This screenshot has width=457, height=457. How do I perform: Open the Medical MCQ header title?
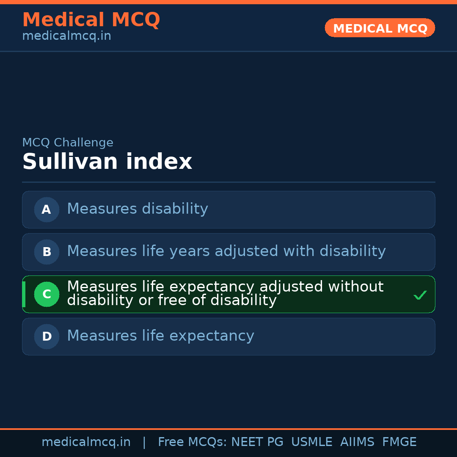point(91,20)
